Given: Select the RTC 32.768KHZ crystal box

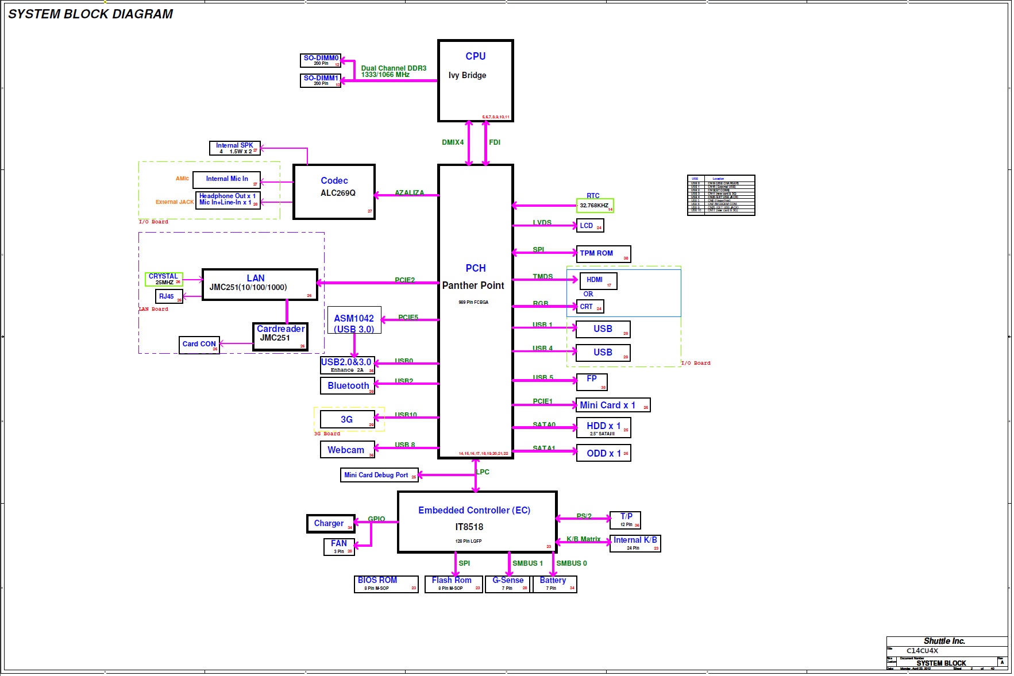Looking at the screenshot, I should click(x=595, y=205).
